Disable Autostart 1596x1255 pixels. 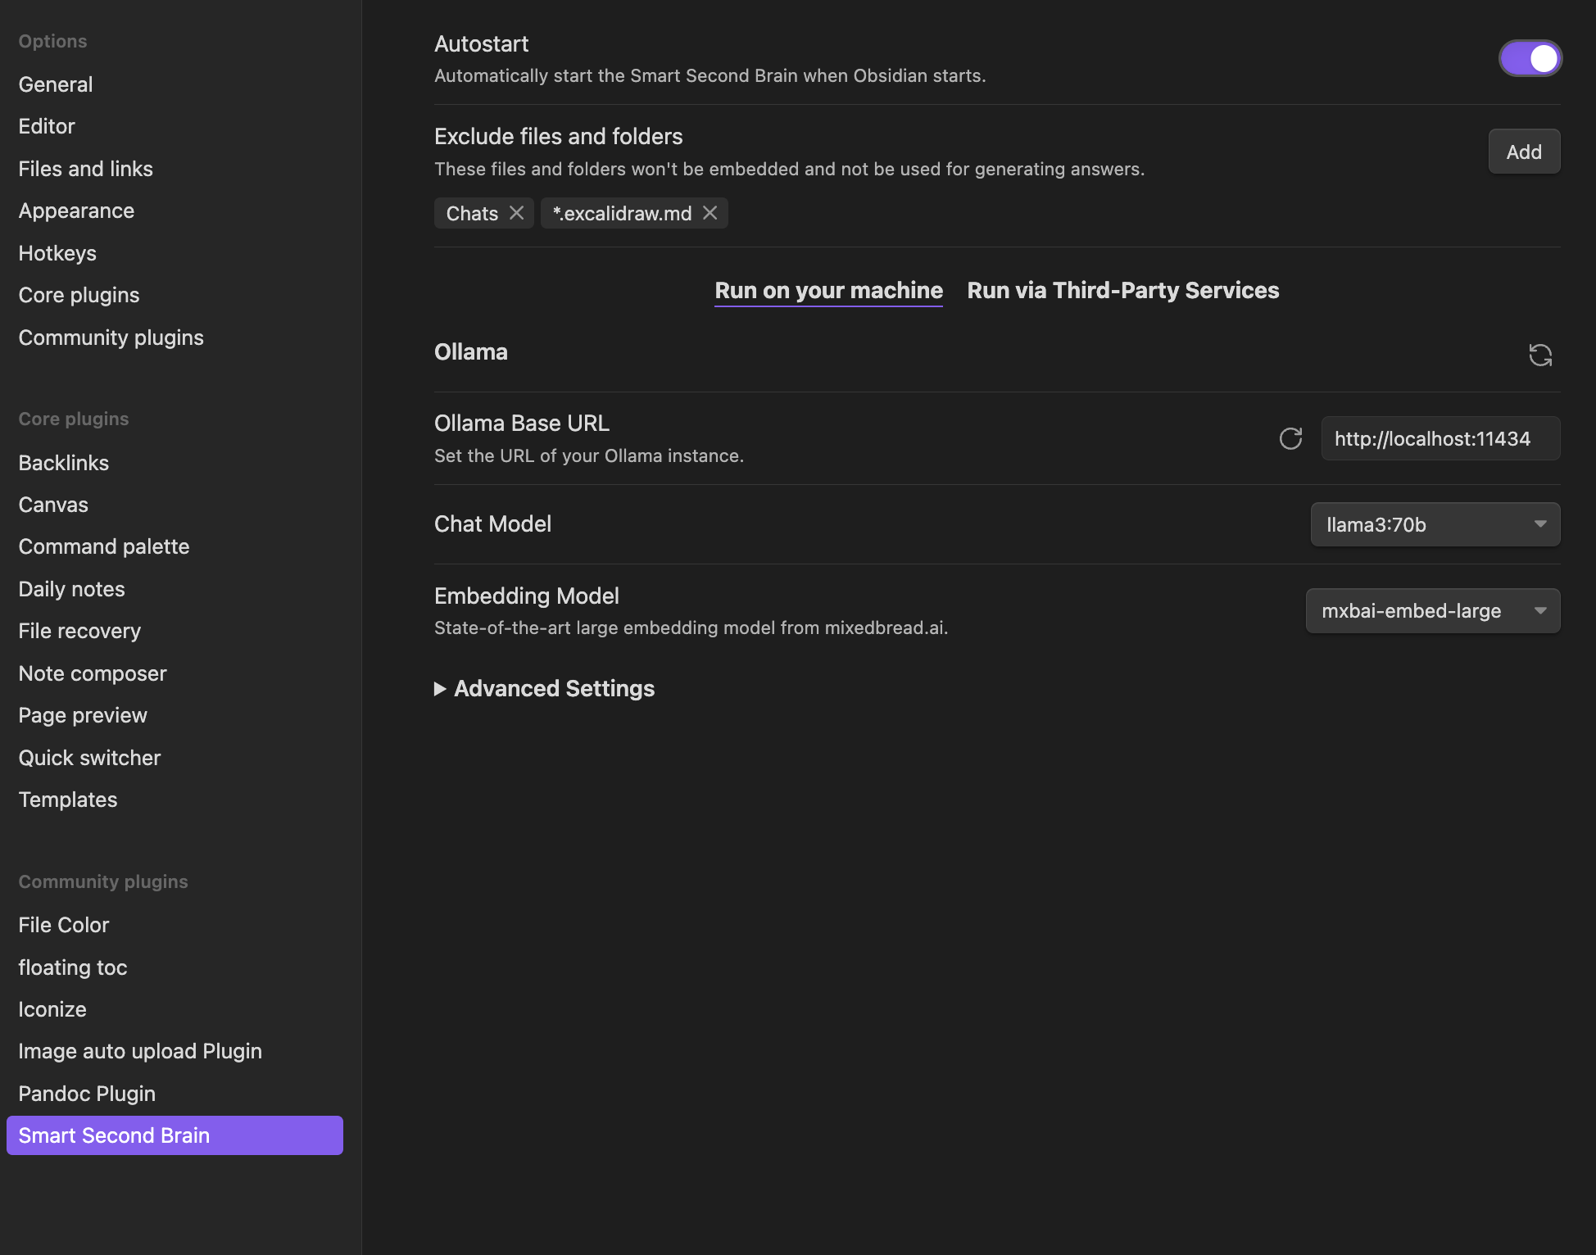[1529, 58]
